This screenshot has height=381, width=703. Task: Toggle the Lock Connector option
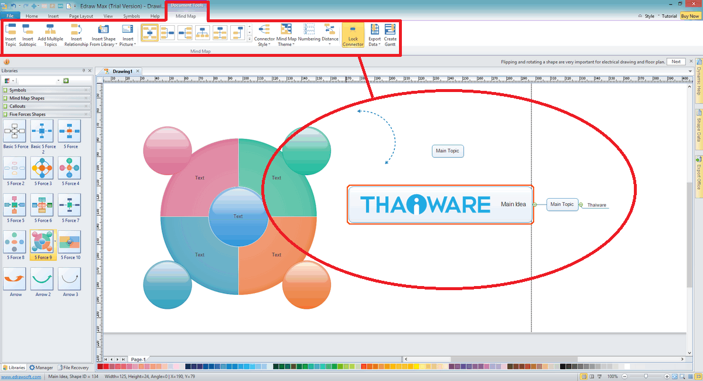[x=353, y=35]
